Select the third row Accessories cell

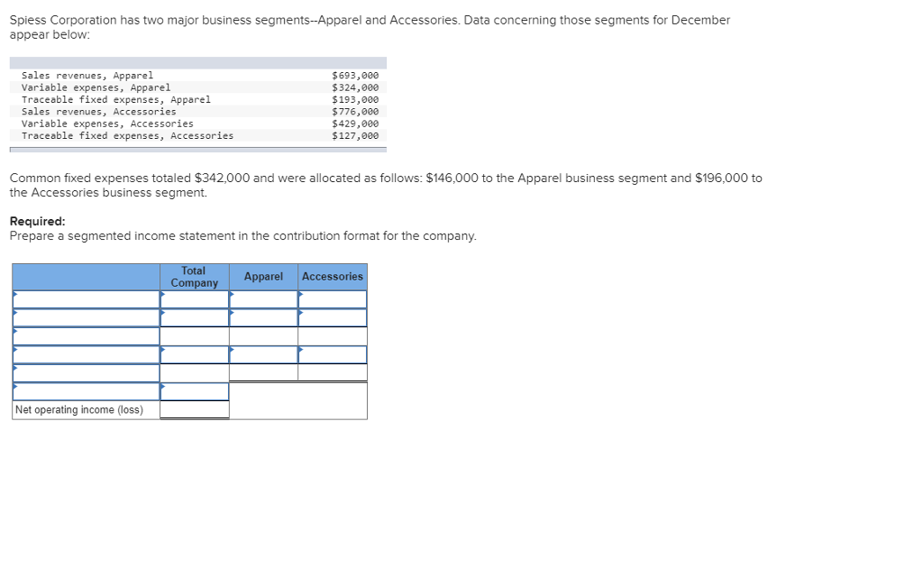pyautogui.click(x=333, y=336)
